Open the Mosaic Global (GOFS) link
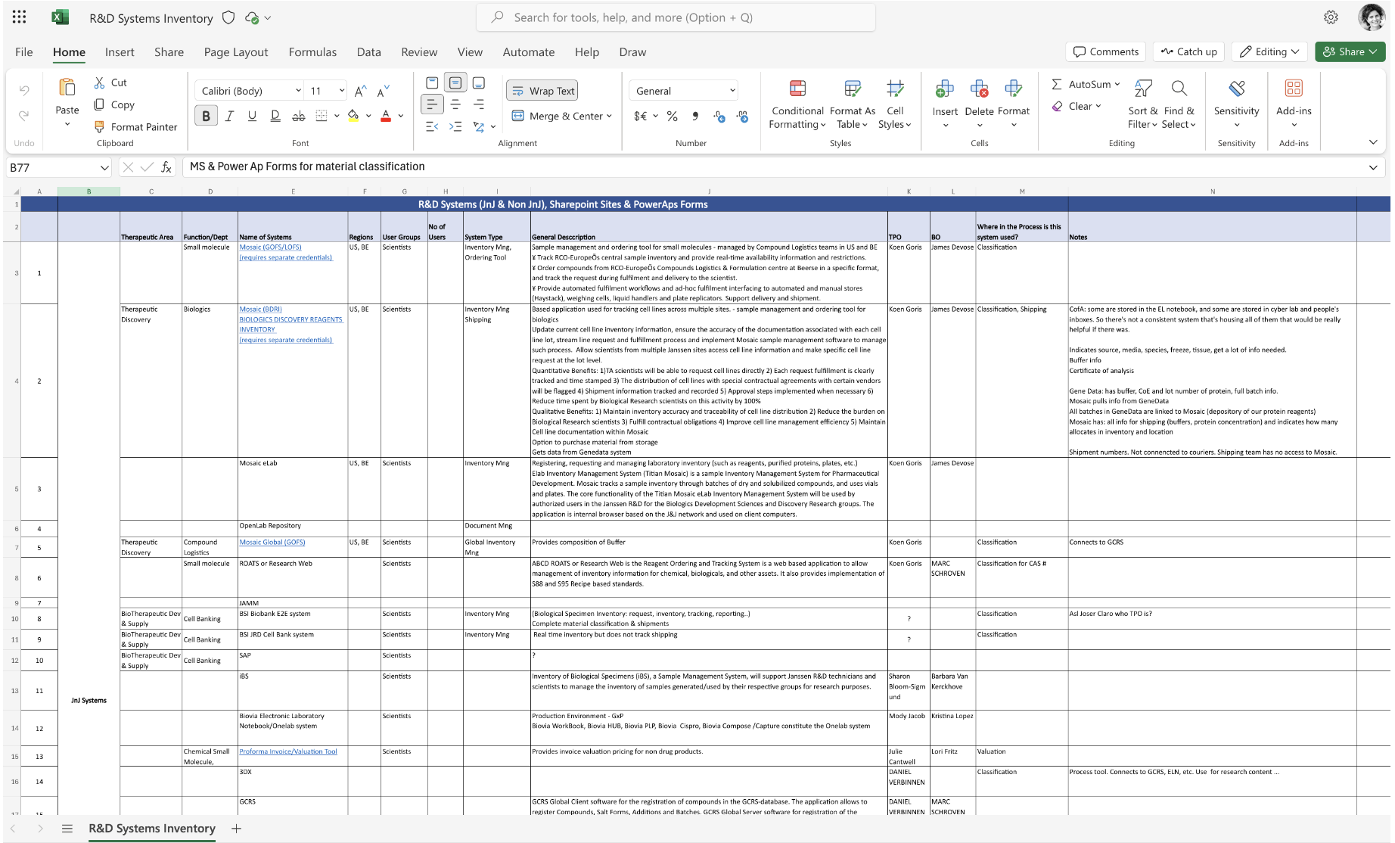This screenshot has width=1395, height=843. tap(272, 543)
